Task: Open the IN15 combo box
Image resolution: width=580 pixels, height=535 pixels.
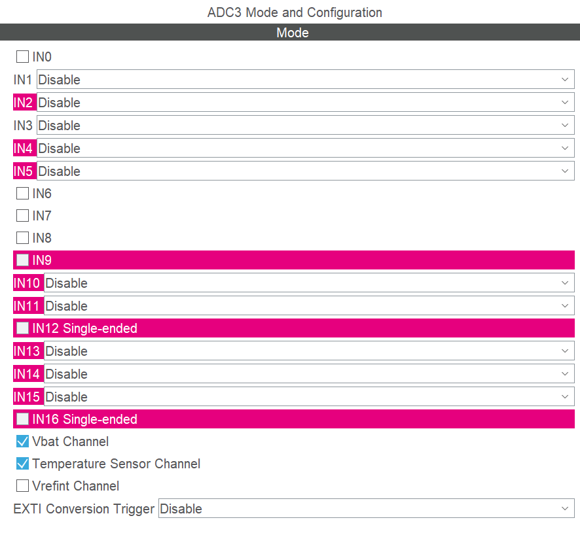Action: (x=309, y=397)
